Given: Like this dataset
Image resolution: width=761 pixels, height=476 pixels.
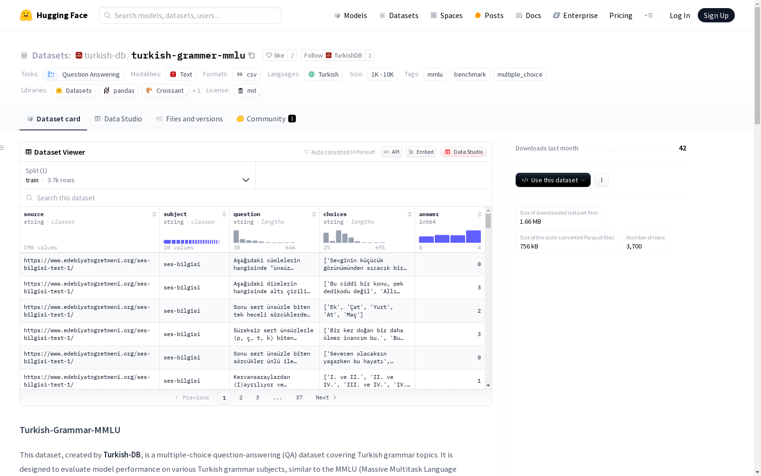Looking at the screenshot, I should point(275,55).
